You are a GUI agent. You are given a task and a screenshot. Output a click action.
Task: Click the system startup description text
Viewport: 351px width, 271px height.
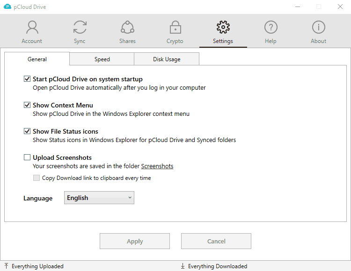pyautogui.click(x=119, y=87)
